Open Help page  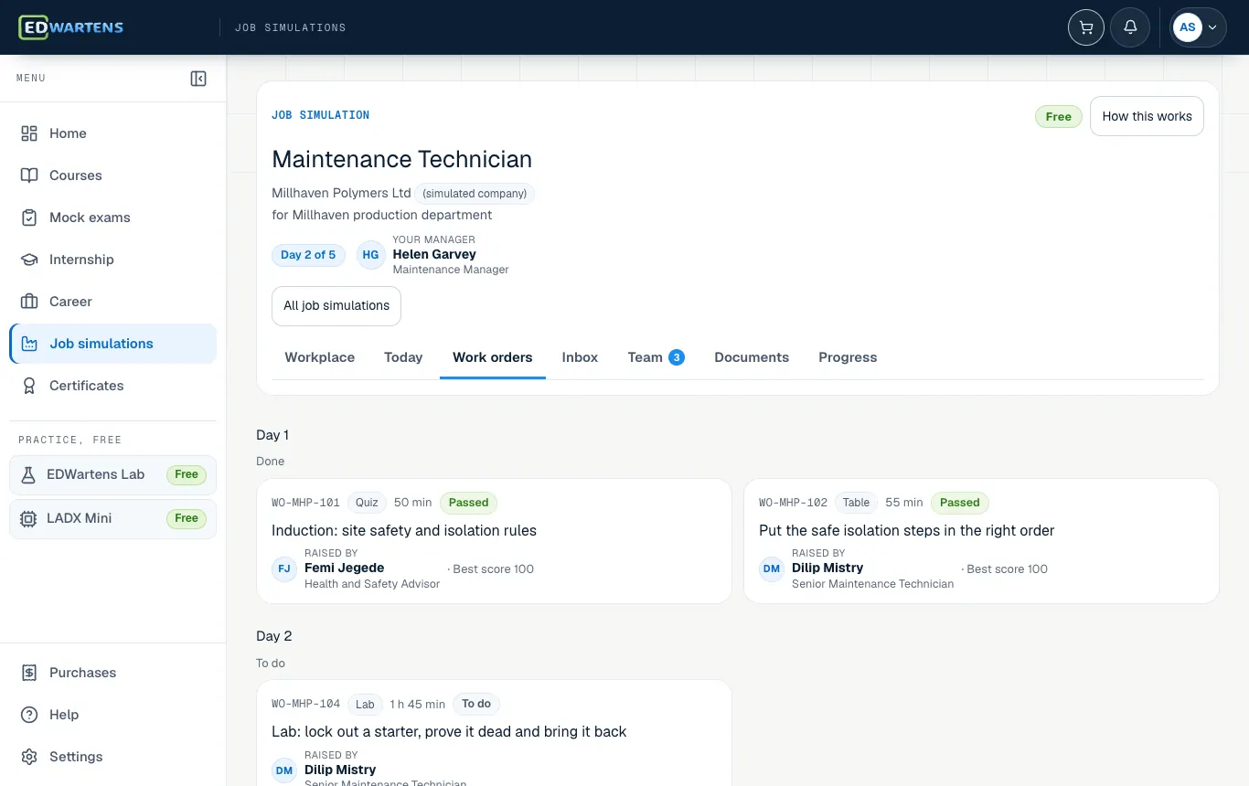point(113,715)
